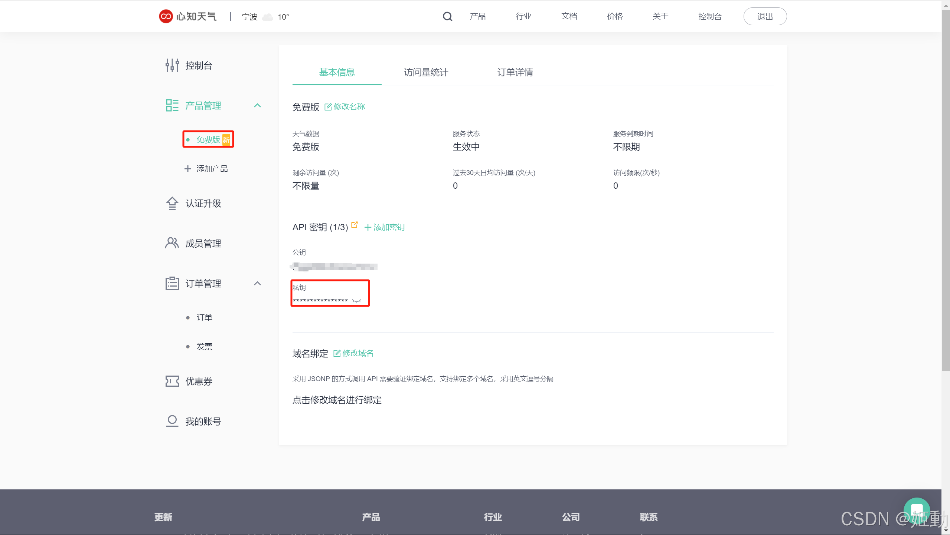Click the 添加密钥 link
This screenshot has width=950, height=535.
coord(385,227)
